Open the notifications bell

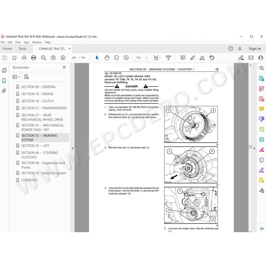240,49
